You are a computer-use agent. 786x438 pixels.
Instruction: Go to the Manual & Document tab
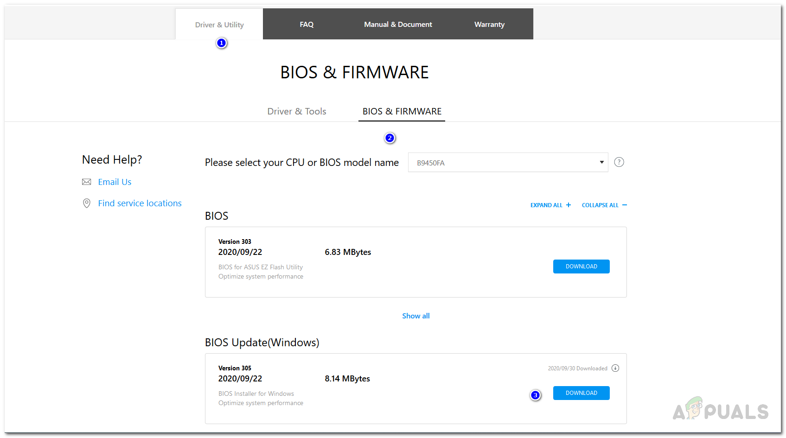pyautogui.click(x=398, y=25)
